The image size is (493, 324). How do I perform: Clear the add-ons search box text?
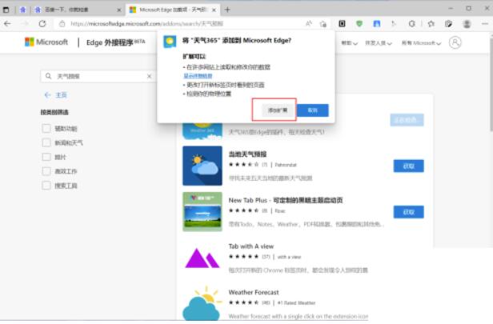(x=149, y=76)
